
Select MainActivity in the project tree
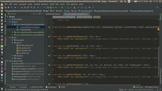(x=26, y=30)
